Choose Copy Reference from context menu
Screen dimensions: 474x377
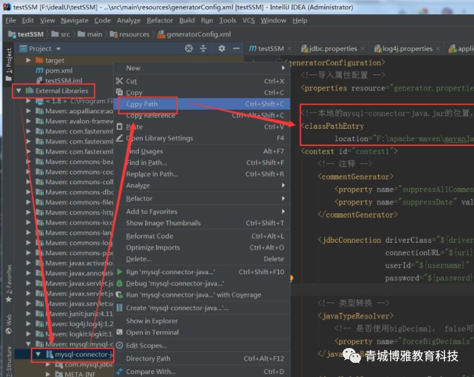coord(202,115)
